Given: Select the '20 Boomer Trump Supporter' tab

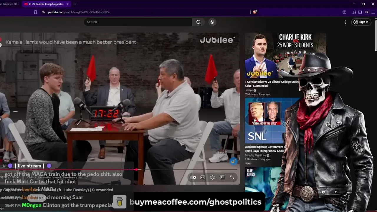Looking at the screenshot, I should [46, 4].
